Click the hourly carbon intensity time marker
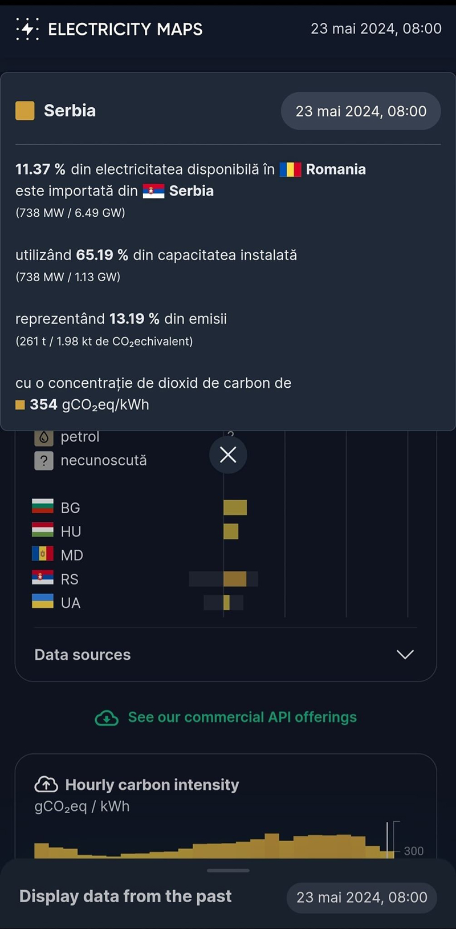 (x=388, y=839)
